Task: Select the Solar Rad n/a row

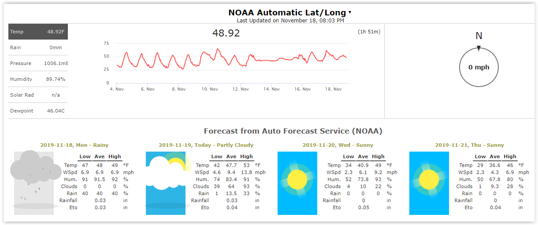Action: point(38,95)
